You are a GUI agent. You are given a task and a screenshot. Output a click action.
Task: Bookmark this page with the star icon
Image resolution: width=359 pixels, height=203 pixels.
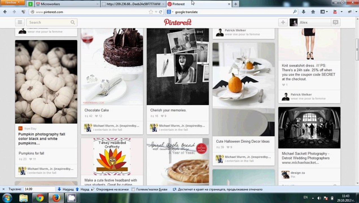151,12
